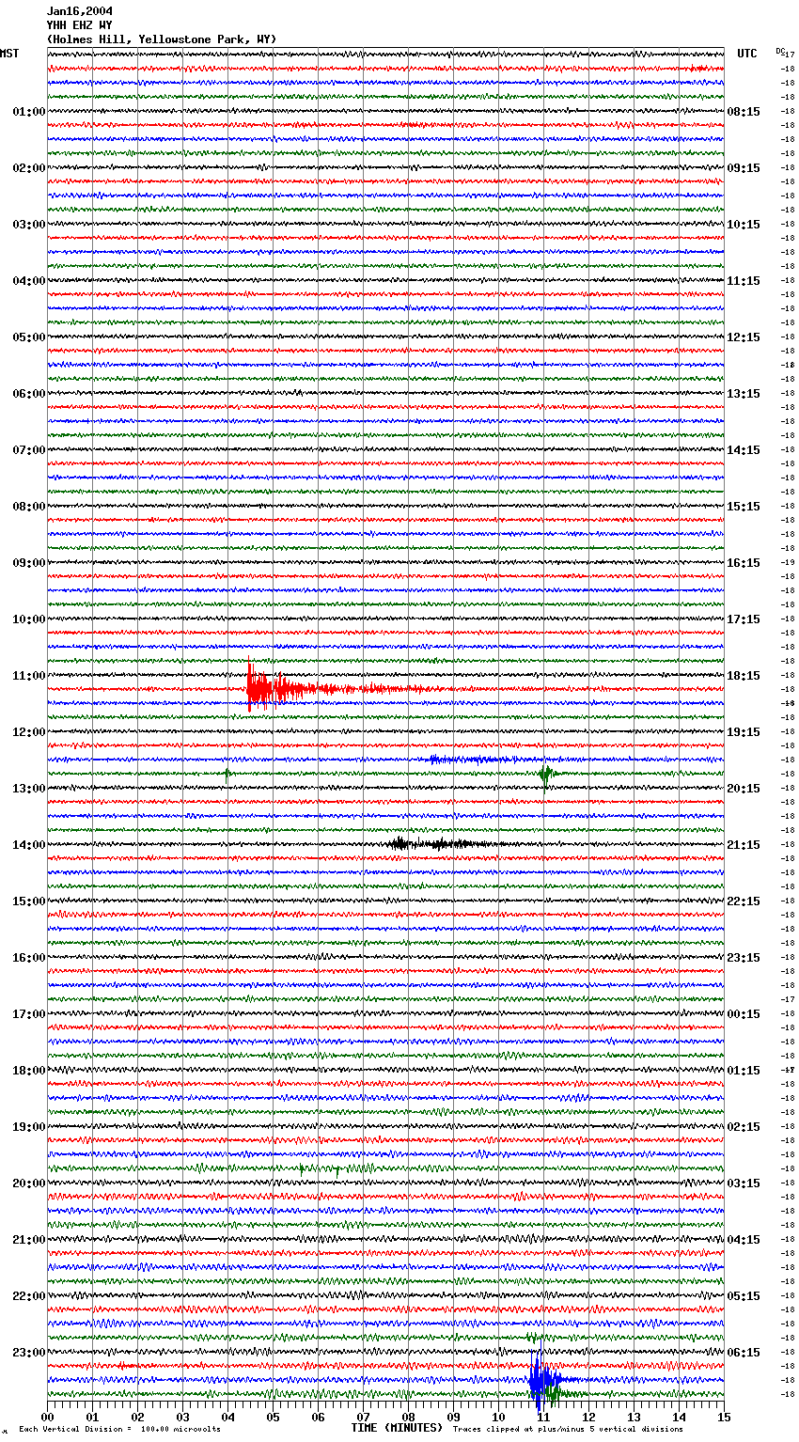Click the "11:15" UTC time label
Viewport: 799px width, 1442px height.
point(744,281)
